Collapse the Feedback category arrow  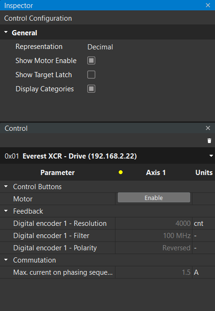(6, 211)
